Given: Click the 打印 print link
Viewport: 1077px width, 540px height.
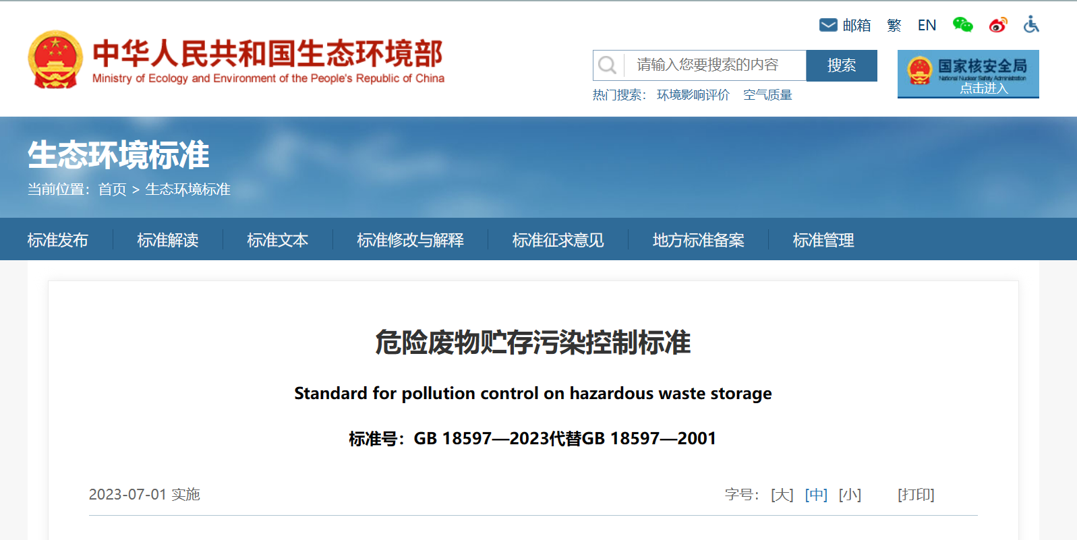Looking at the screenshot, I should pos(915,495).
